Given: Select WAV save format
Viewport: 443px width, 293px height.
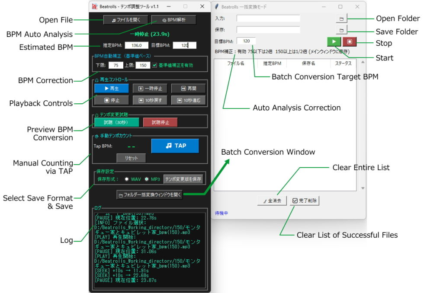Looking at the screenshot, I should (127, 179).
